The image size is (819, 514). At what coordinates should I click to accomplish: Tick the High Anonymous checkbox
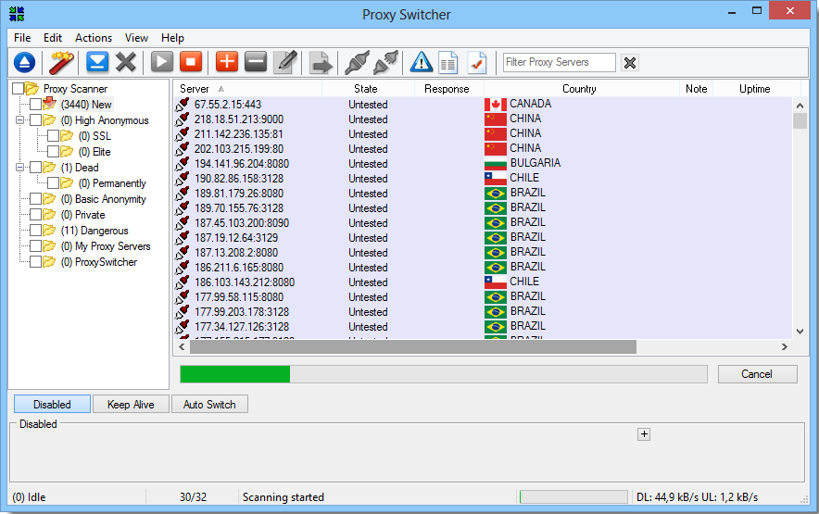[35, 120]
